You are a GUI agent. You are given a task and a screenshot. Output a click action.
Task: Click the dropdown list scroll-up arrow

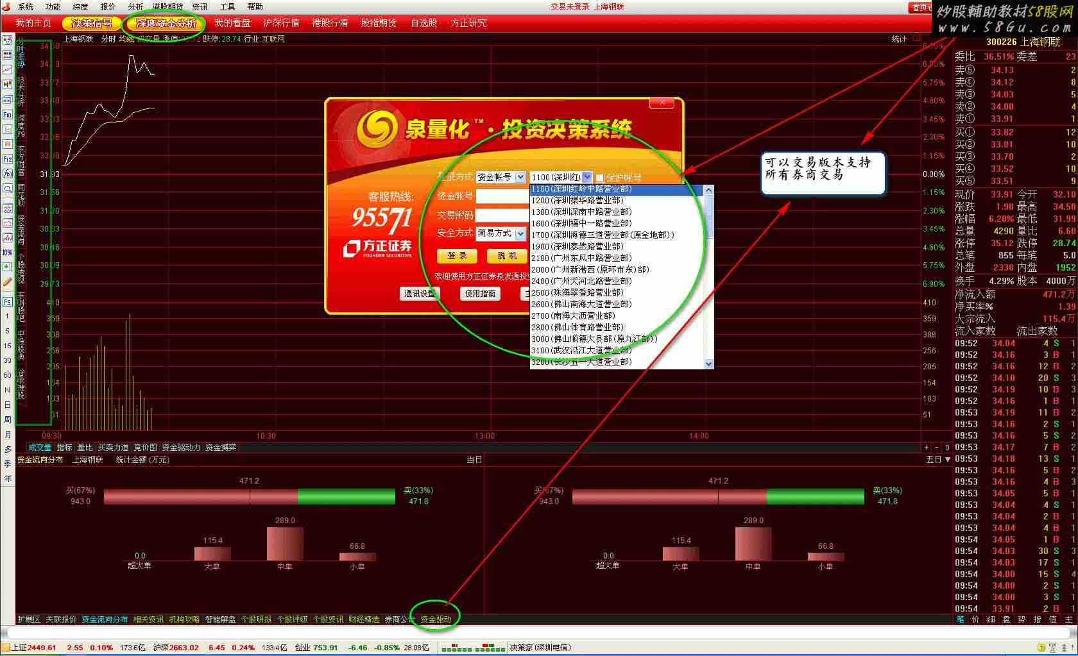click(x=709, y=190)
